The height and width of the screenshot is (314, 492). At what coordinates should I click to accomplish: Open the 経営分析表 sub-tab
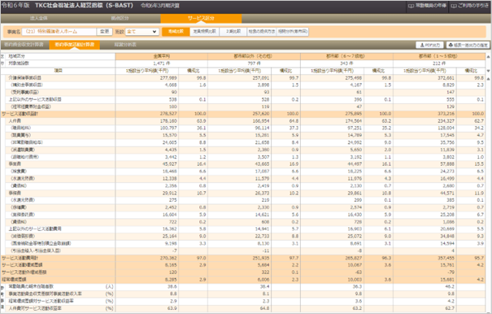coord(125,45)
